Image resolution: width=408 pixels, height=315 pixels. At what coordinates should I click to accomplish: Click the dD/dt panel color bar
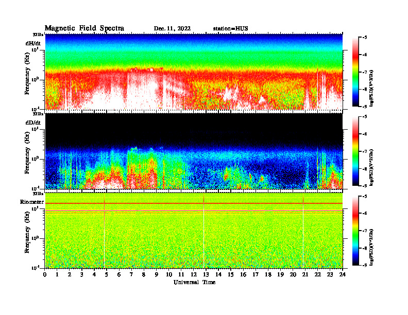[x=355, y=151]
